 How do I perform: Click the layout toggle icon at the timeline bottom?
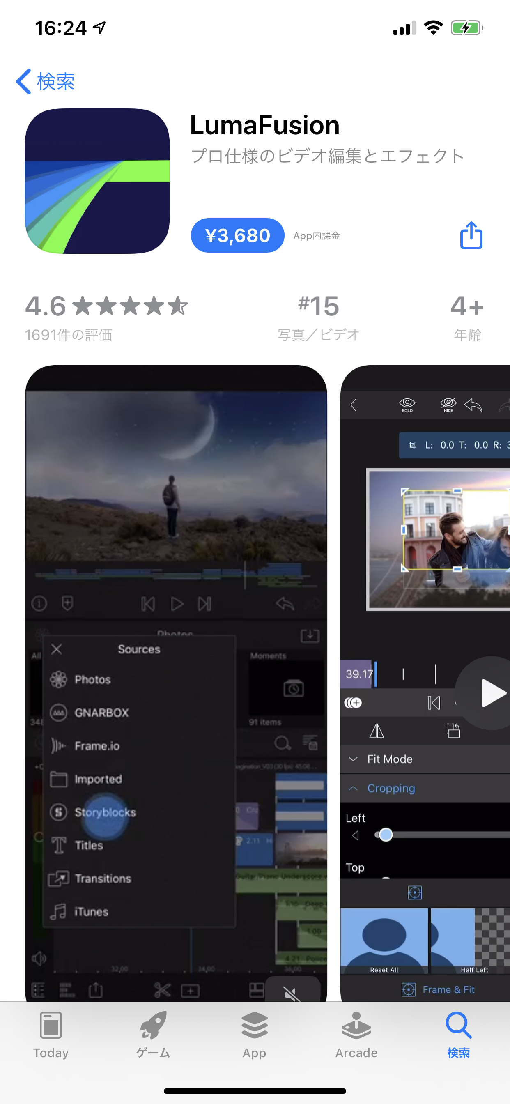pyautogui.click(x=257, y=990)
